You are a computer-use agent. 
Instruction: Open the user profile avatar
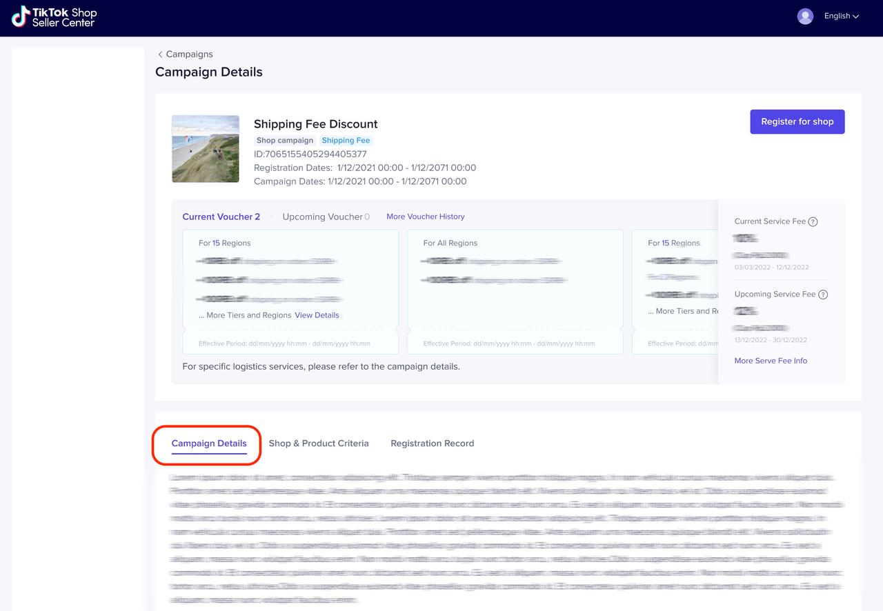(x=805, y=17)
